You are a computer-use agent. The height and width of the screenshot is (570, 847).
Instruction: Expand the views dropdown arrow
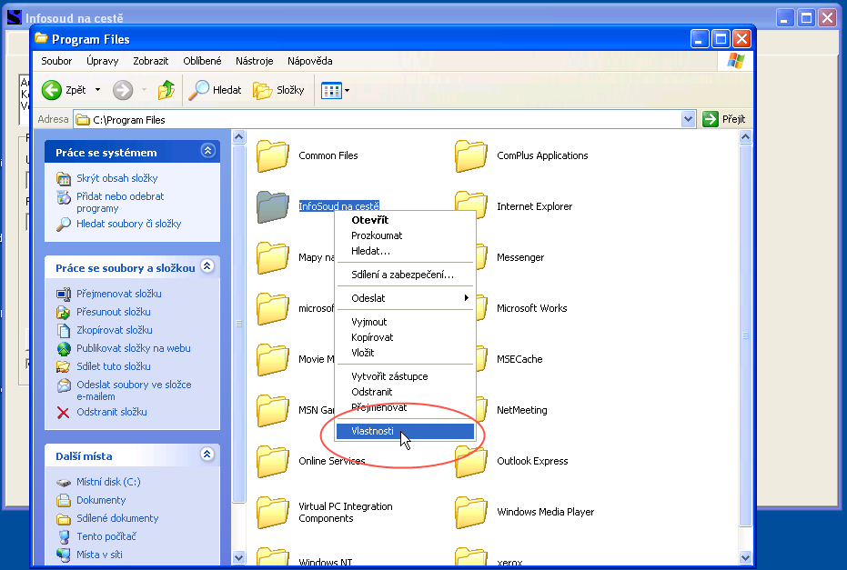tap(347, 90)
